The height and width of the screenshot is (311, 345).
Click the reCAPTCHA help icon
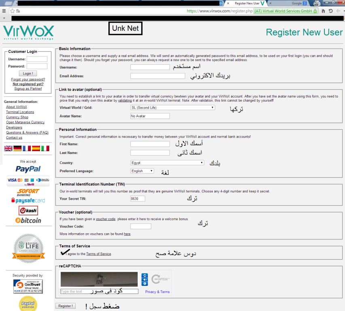[x=145, y=283]
